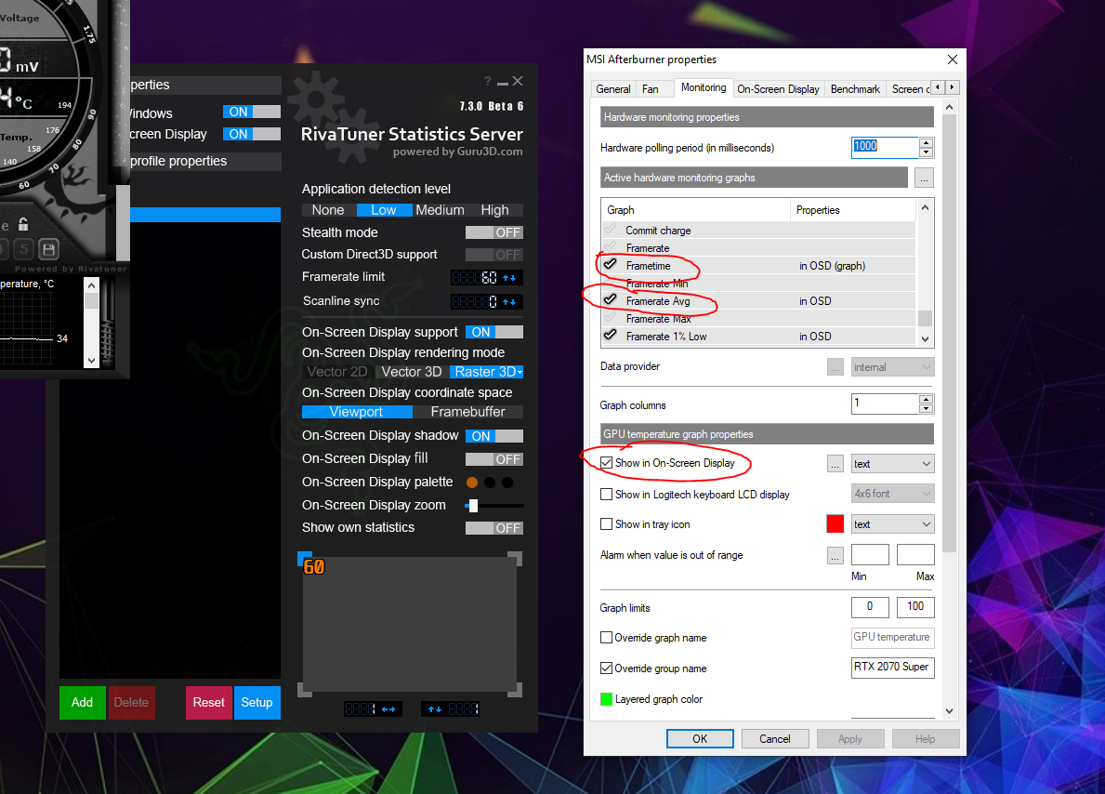Open the tray icon text type dropdown

tap(893, 524)
